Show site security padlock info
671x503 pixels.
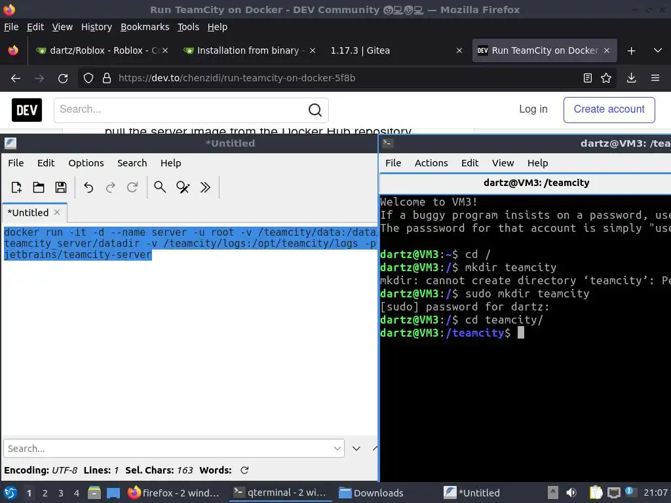[107, 79]
